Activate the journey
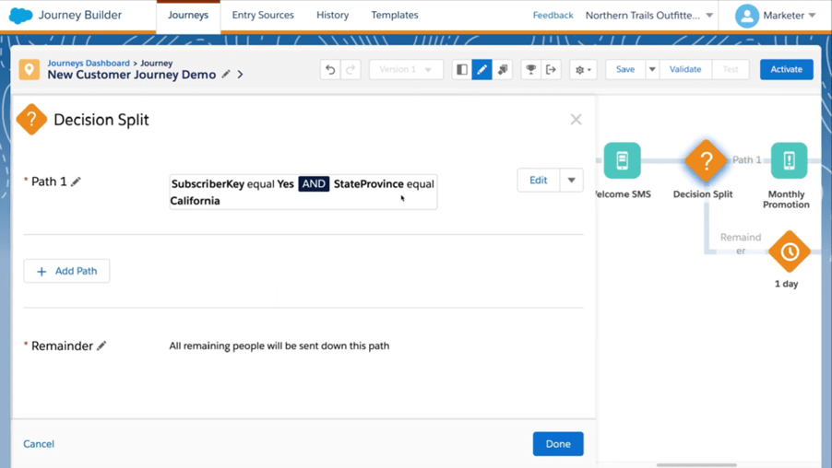The image size is (832, 468). click(x=787, y=69)
